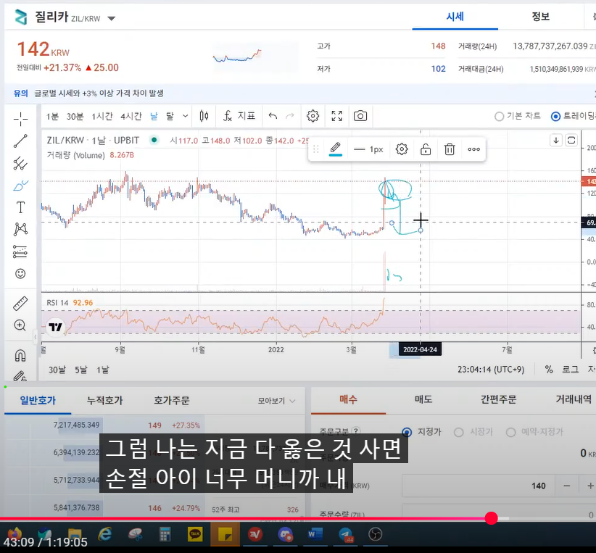Select 트레이딩뷰 chart mode radio
The width and height of the screenshot is (596, 553).
click(x=555, y=116)
